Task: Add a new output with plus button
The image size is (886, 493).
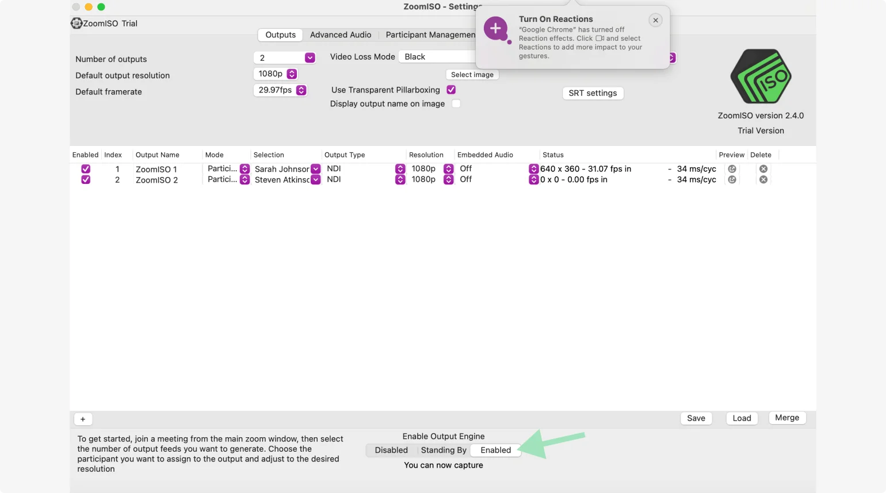Action: 83,419
